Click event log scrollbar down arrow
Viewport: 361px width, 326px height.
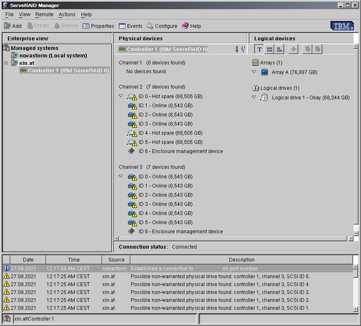click(x=356, y=309)
